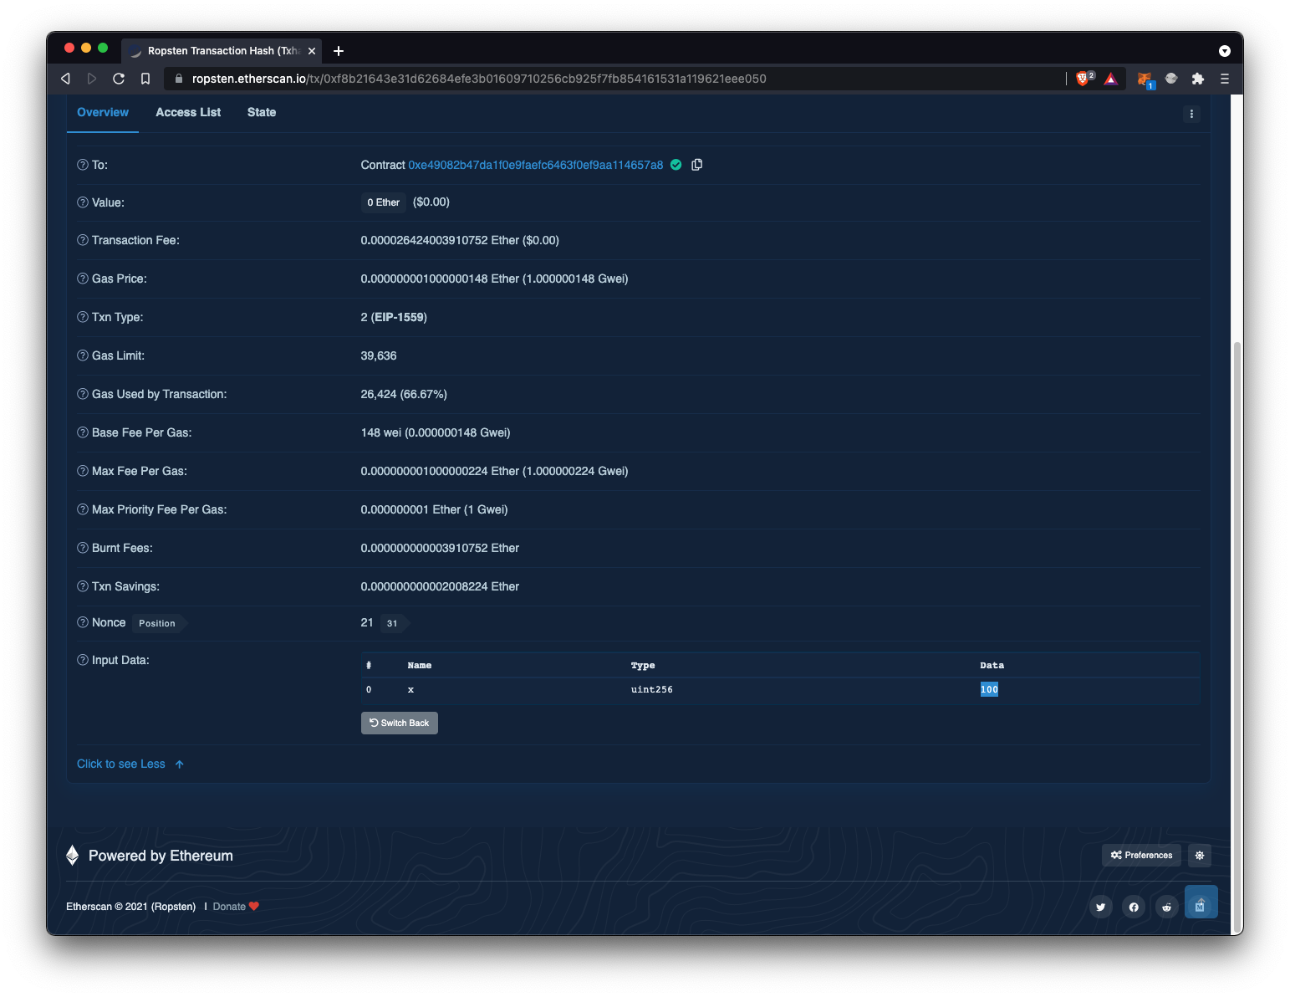The width and height of the screenshot is (1290, 997).
Task: Open the browser hamburger menu
Action: click(x=1225, y=79)
